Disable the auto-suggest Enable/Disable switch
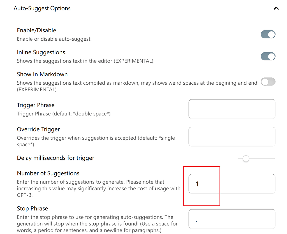 coord(268,34)
